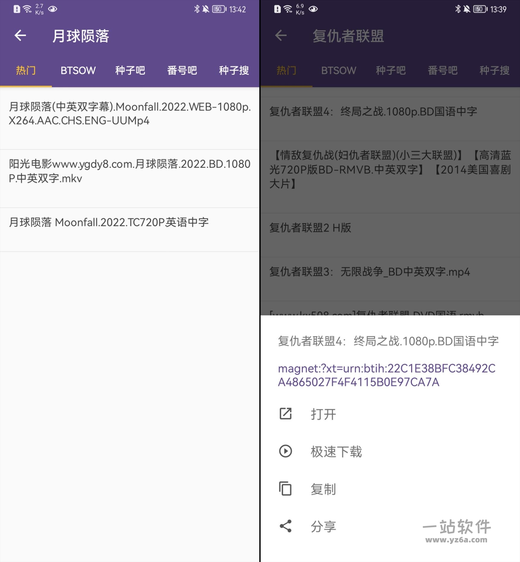The image size is (520, 562).
Task: Tap sheet title 复仇者联盟4：终局之战 above magnet link
Action: 388,341
